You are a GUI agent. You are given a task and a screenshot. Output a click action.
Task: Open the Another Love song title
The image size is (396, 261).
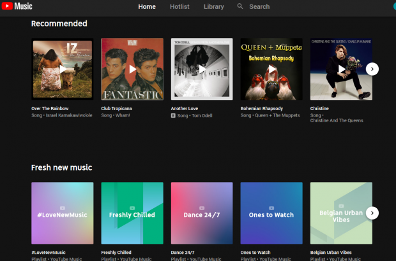pyautogui.click(x=185, y=108)
